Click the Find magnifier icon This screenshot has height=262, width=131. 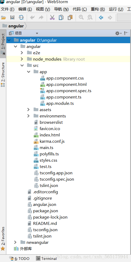81,18
